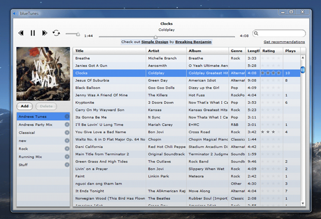Click the volume slider handle

point(77,34)
